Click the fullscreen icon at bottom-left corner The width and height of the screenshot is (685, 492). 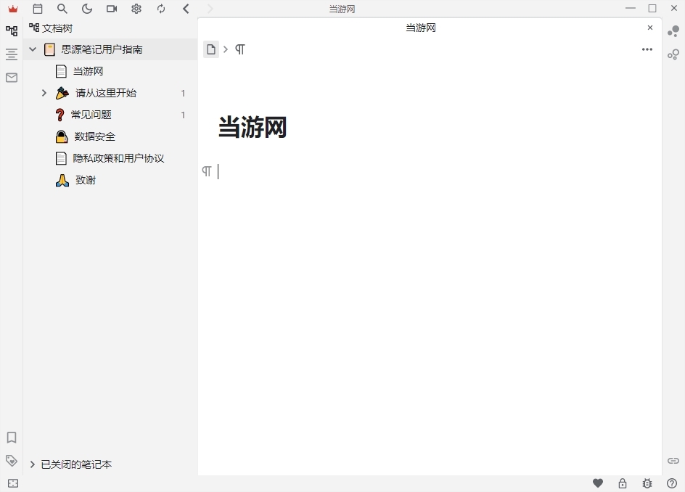point(13,483)
